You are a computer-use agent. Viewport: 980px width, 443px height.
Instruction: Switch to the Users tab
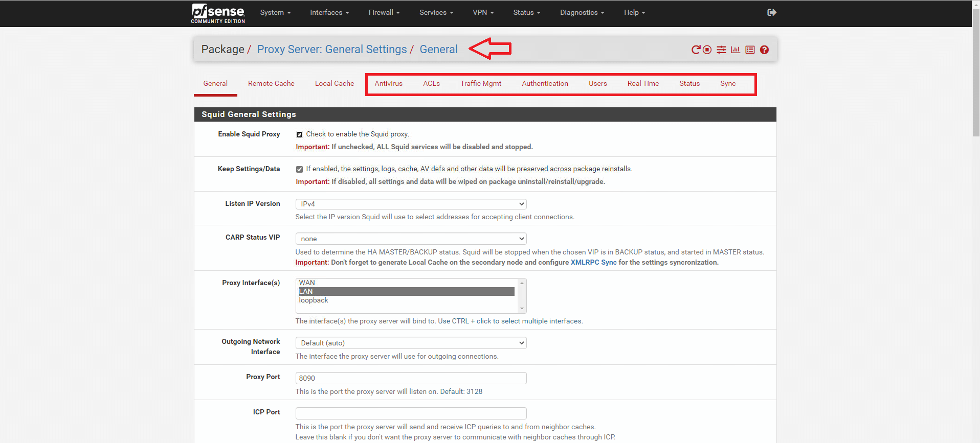coord(597,83)
